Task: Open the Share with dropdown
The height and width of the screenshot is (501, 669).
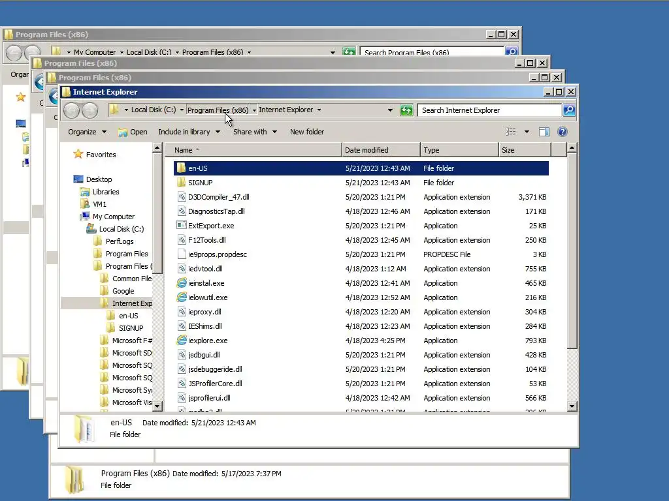Action: coord(255,132)
